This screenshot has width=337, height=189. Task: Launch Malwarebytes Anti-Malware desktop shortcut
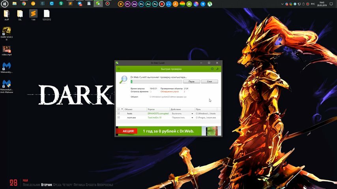point(7,86)
